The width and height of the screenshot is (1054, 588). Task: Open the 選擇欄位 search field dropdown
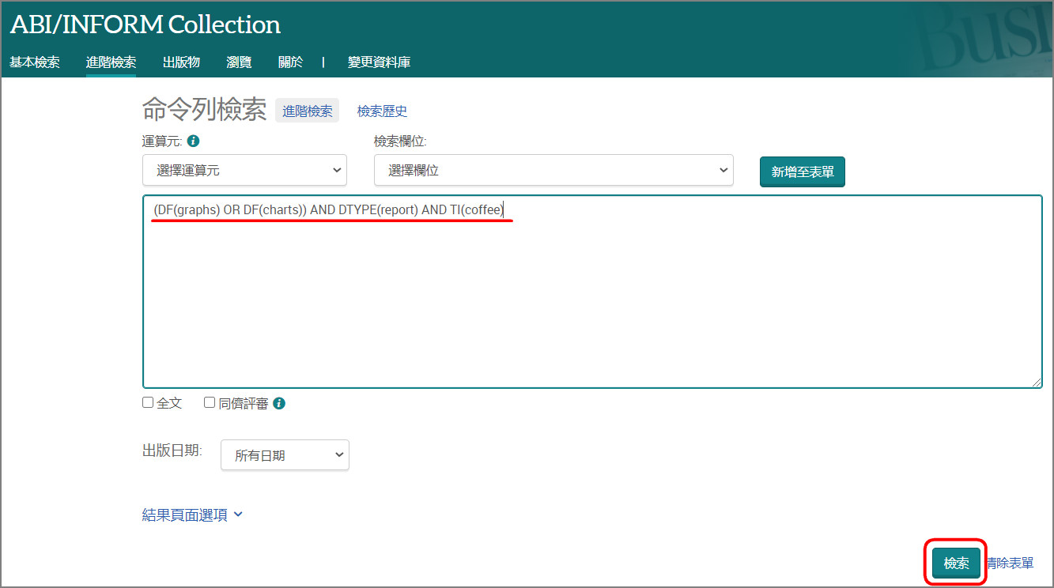pos(553,170)
